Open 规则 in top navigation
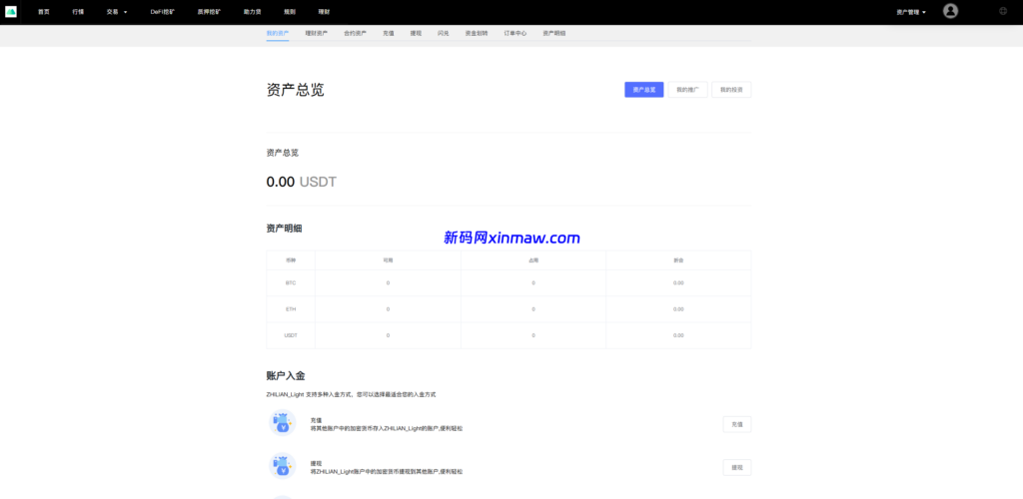 coord(289,12)
